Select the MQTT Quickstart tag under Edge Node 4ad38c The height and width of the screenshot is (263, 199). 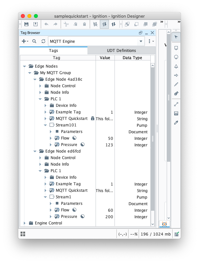click(x=71, y=119)
